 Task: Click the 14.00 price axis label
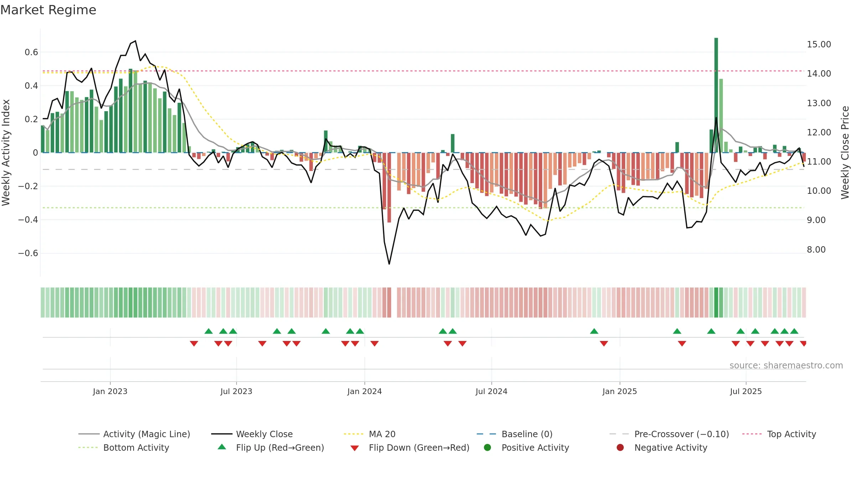coord(819,74)
